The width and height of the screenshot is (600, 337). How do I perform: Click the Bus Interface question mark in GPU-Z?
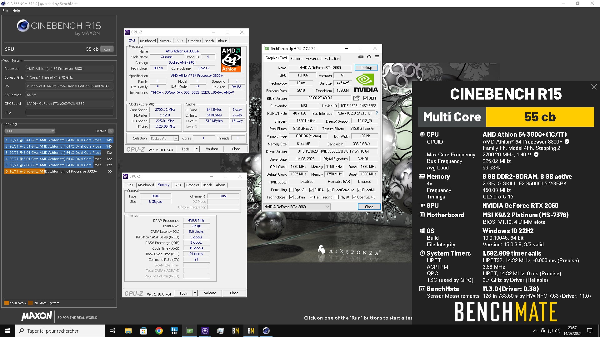tap(377, 113)
